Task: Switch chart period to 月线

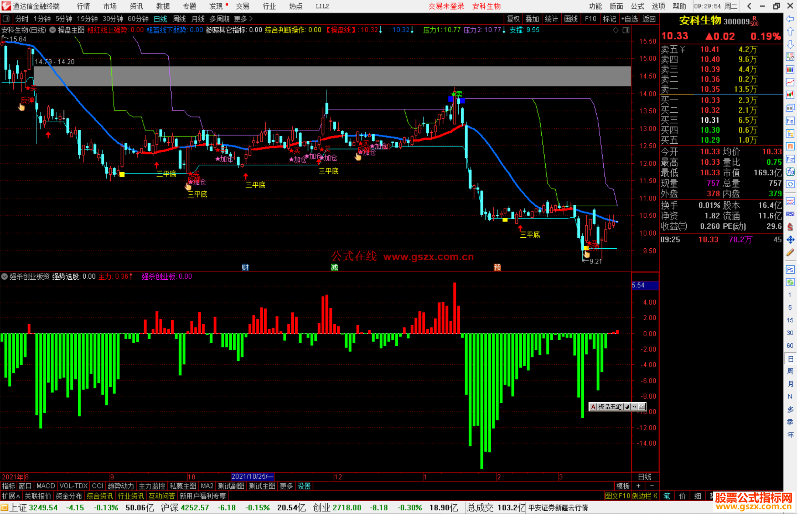Action: [198, 19]
